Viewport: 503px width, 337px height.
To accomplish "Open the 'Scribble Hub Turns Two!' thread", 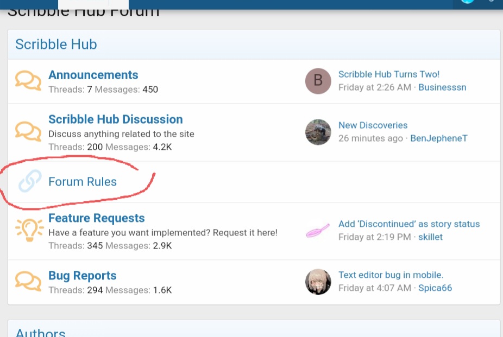I will pos(389,74).
